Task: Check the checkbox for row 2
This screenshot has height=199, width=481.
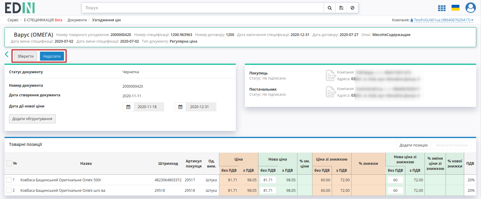Action: pyautogui.click(x=9, y=190)
